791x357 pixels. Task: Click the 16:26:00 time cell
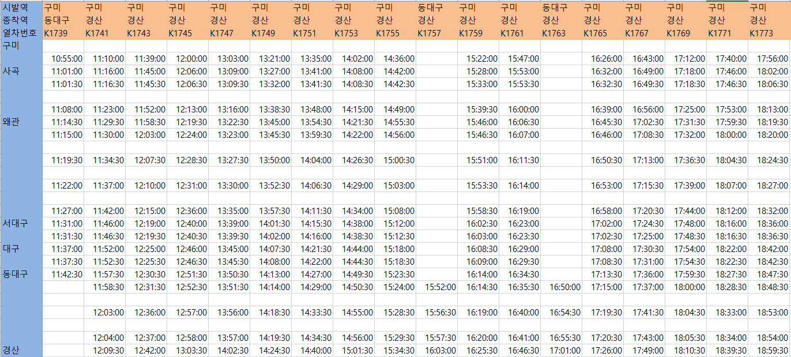pyautogui.click(x=603, y=58)
